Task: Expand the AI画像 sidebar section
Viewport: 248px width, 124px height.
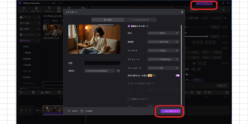Action: point(30,29)
